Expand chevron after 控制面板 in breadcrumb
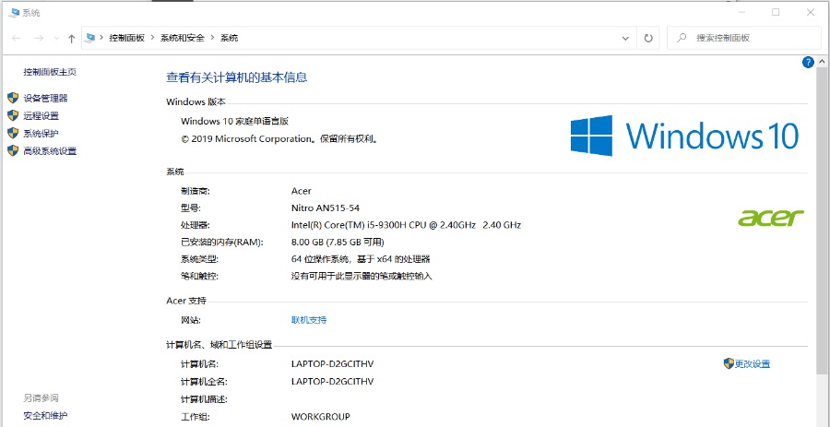This screenshot has height=427, width=830. [152, 38]
